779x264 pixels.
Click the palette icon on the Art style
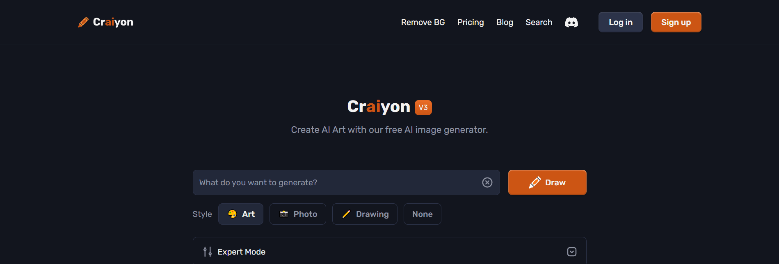232,214
